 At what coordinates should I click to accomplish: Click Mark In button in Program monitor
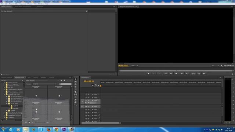154,74
